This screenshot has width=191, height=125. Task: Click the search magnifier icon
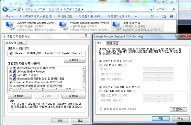tap(173, 9)
